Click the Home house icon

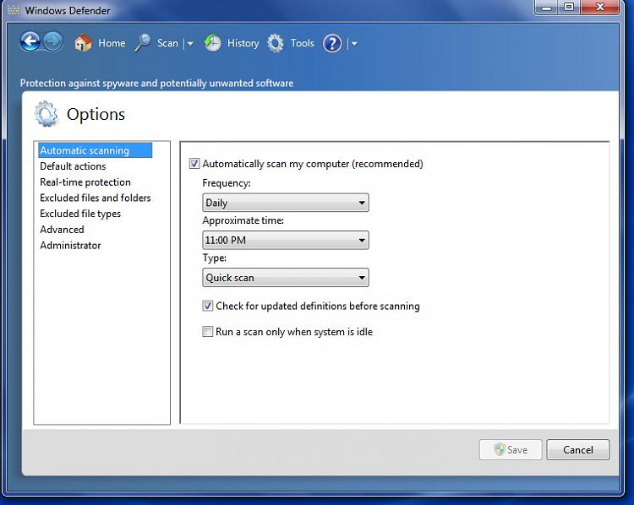(83, 43)
